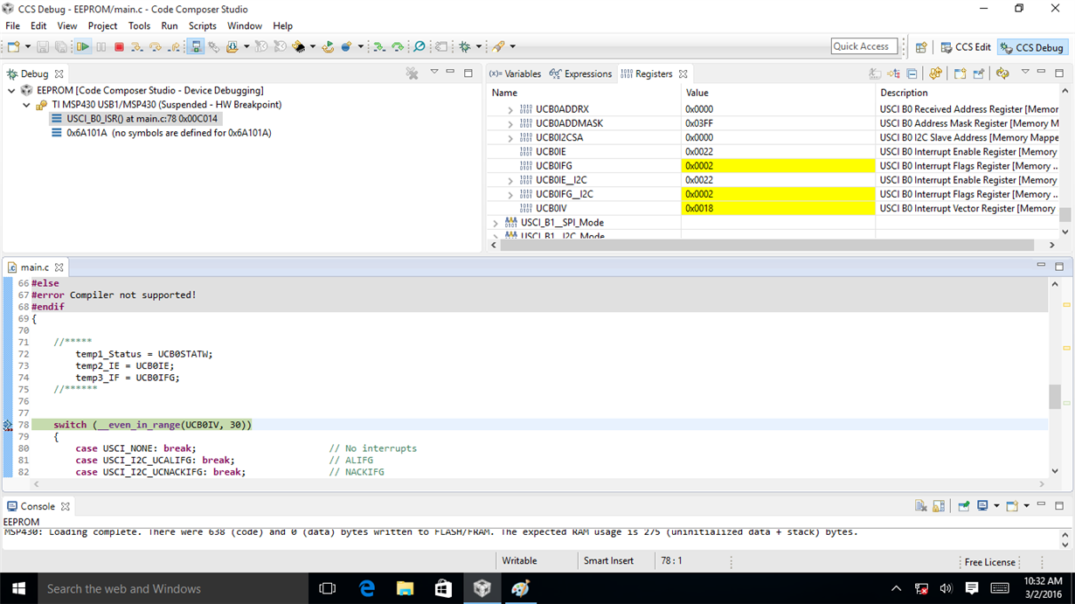Click the Quick Access search field
Screen dimensions: 1075x604
click(x=864, y=46)
